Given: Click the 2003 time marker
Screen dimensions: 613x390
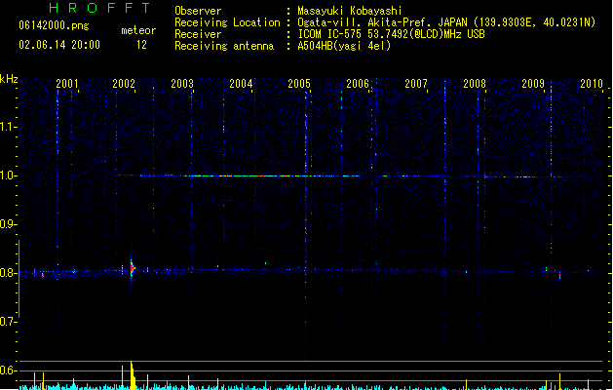Looking at the screenshot, I should click(182, 83).
